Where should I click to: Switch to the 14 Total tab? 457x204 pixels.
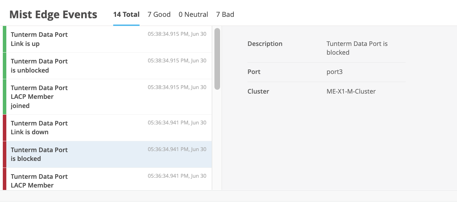click(126, 14)
